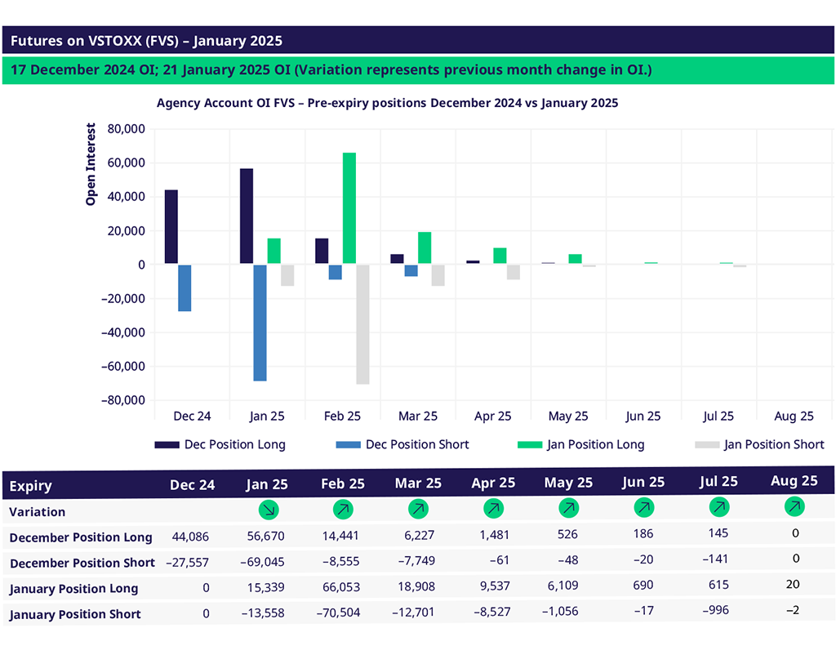Click the Feb 25 upward variation arrow
Viewport: 836px width, 646px height.
343,510
